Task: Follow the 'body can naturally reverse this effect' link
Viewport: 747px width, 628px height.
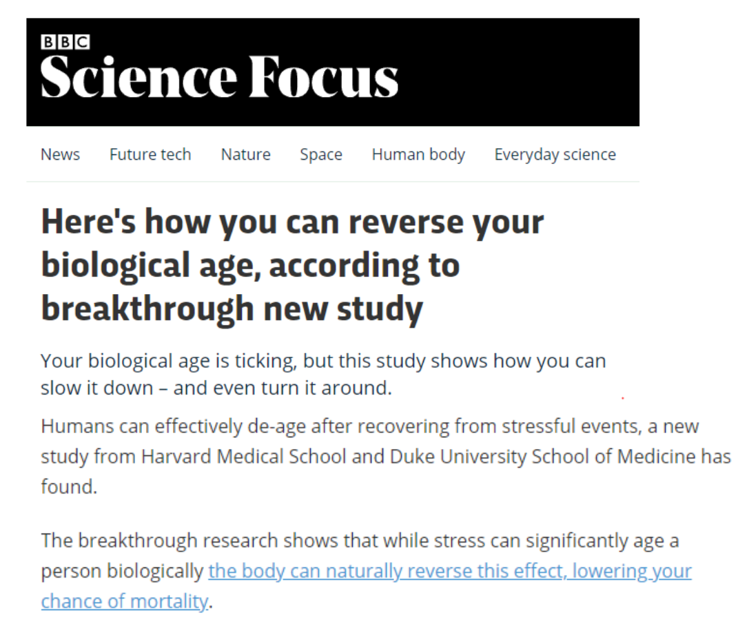Action: [x=449, y=572]
